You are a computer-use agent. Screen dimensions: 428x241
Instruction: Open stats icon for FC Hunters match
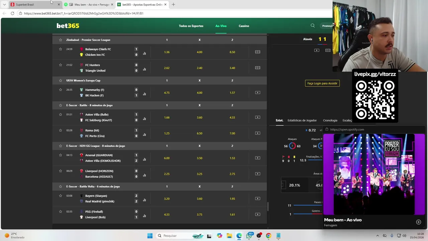(x=144, y=69)
